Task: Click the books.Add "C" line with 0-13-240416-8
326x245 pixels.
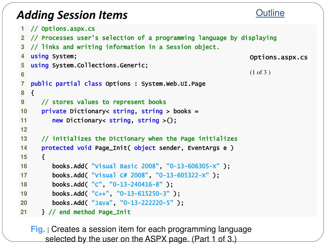Action: (112, 185)
